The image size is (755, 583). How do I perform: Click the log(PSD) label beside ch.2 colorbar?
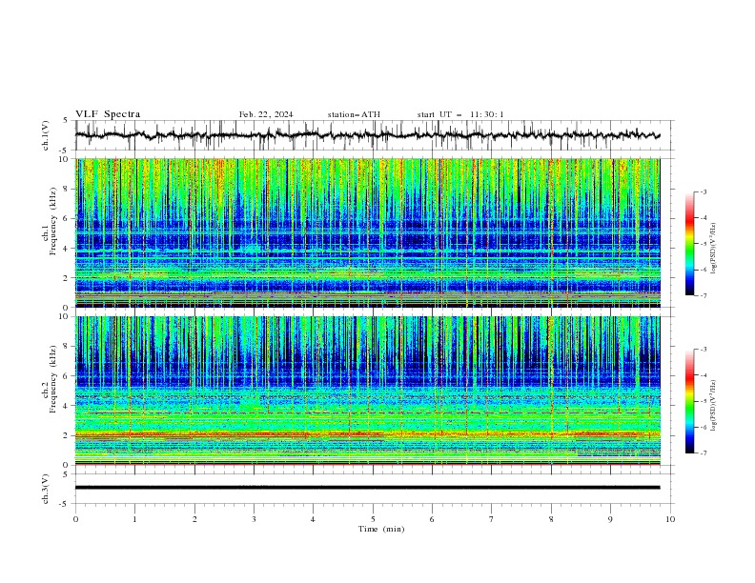pyautogui.click(x=713, y=406)
